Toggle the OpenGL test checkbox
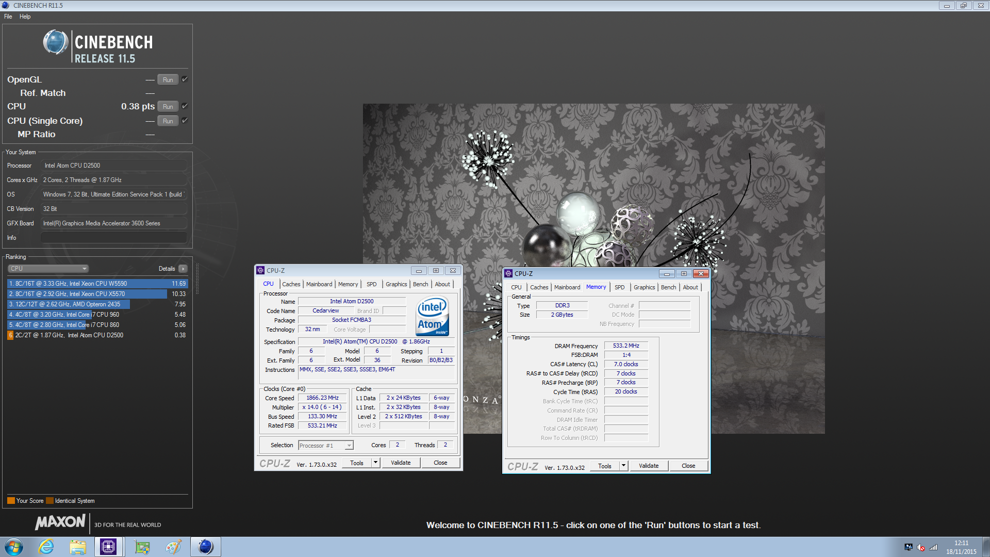This screenshot has width=990, height=557. coord(185,79)
